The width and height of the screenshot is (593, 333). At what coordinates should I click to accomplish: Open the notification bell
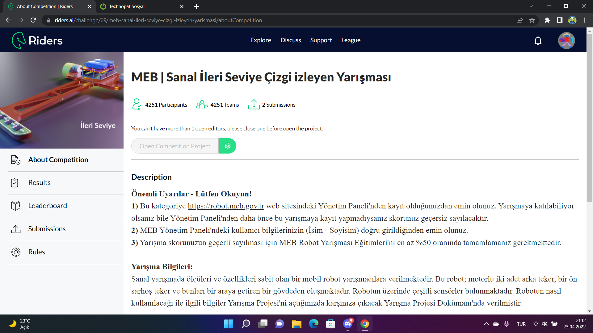[538, 40]
